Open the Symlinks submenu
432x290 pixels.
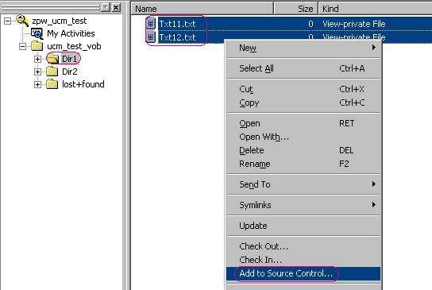303,205
